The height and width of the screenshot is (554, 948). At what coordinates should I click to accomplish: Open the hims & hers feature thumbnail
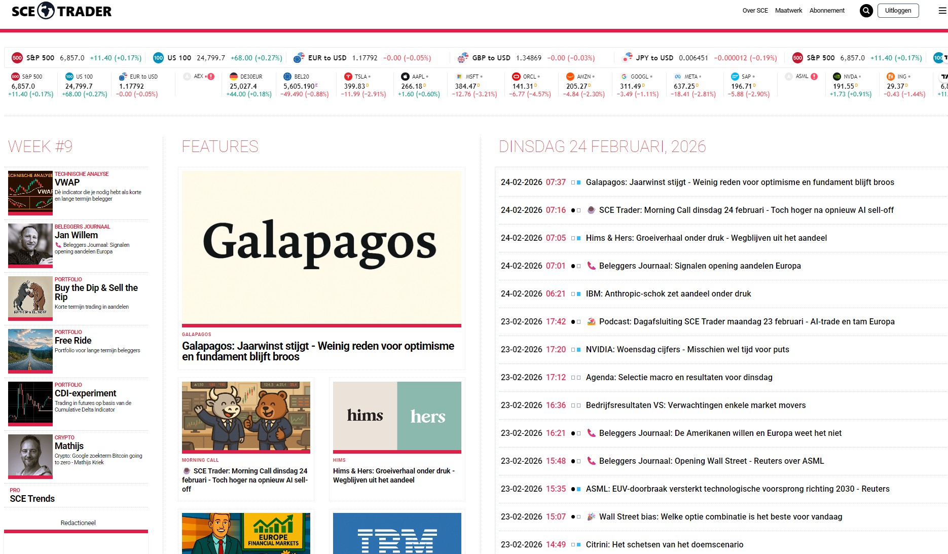(x=397, y=416)
